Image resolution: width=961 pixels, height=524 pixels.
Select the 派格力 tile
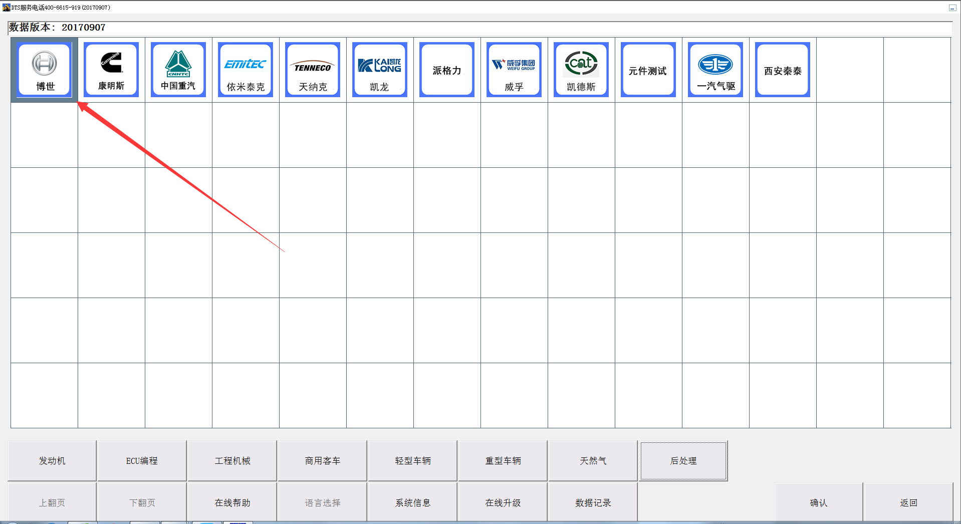point(447,69)
